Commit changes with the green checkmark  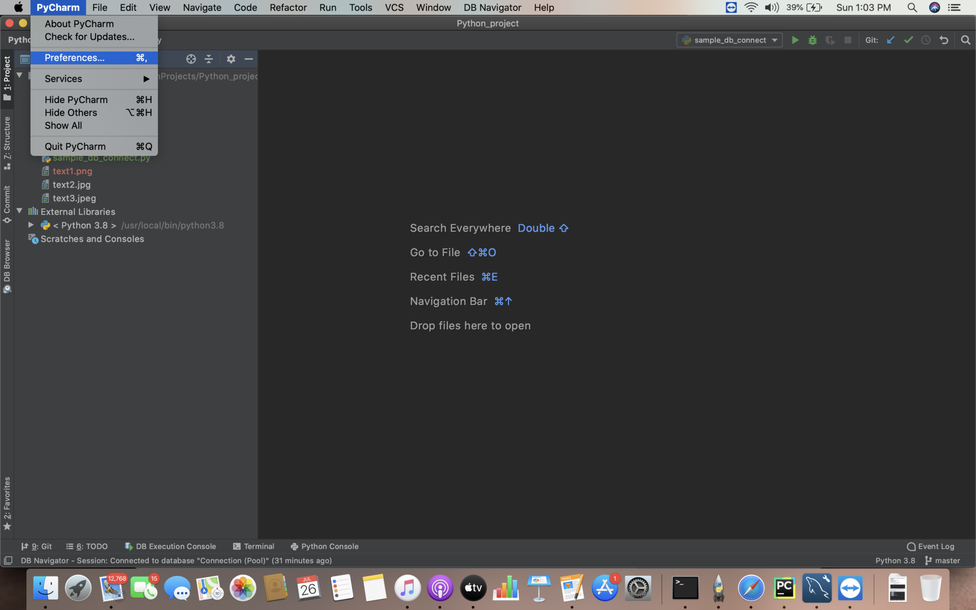(x=908, y=40)
